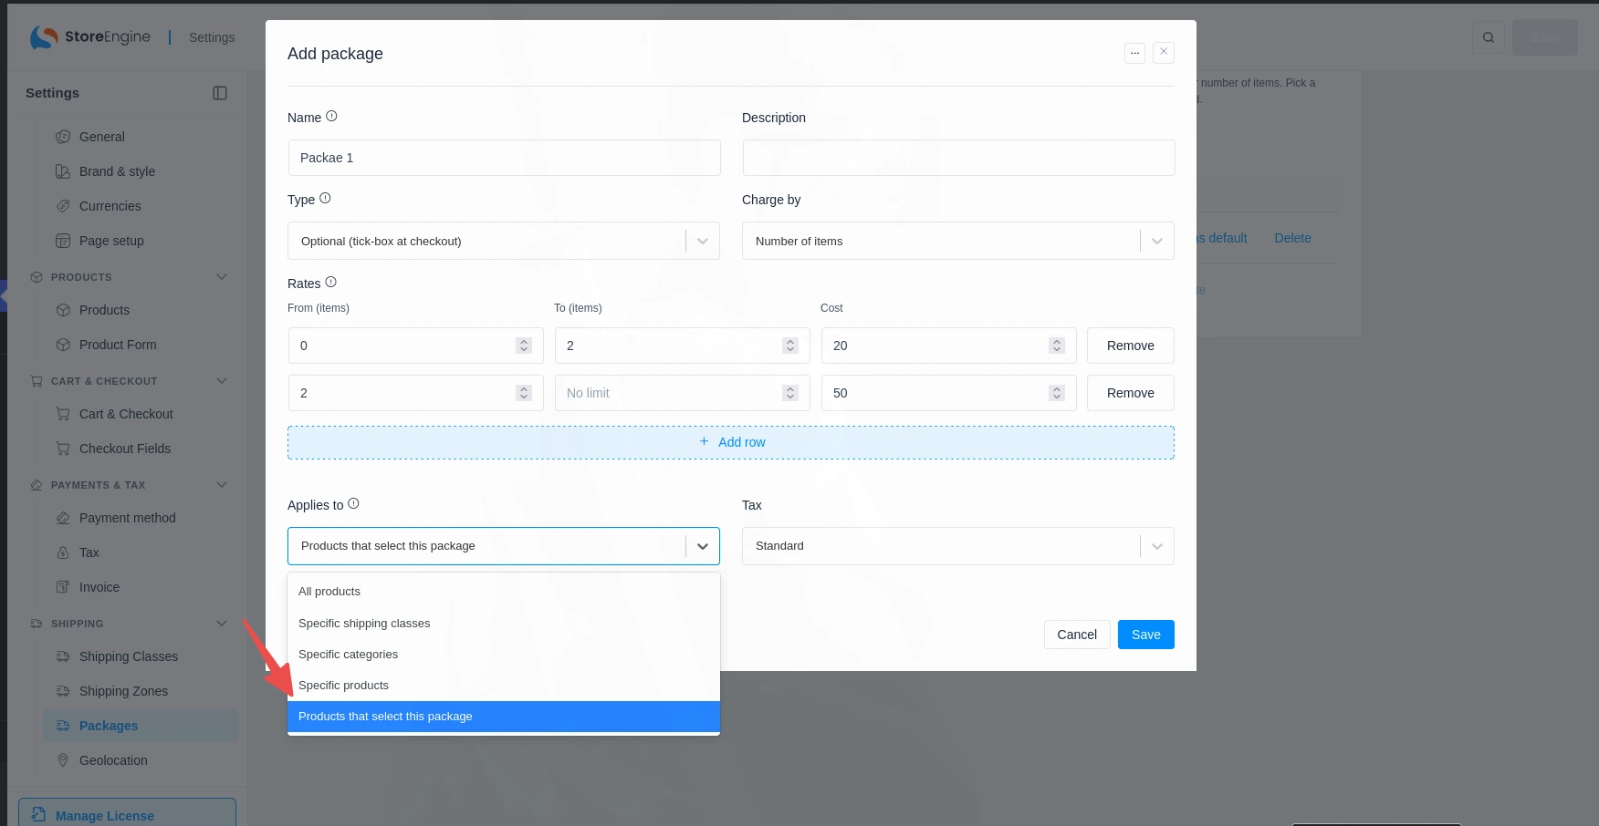
Task: Save the package
Action: click(1146, 635)
